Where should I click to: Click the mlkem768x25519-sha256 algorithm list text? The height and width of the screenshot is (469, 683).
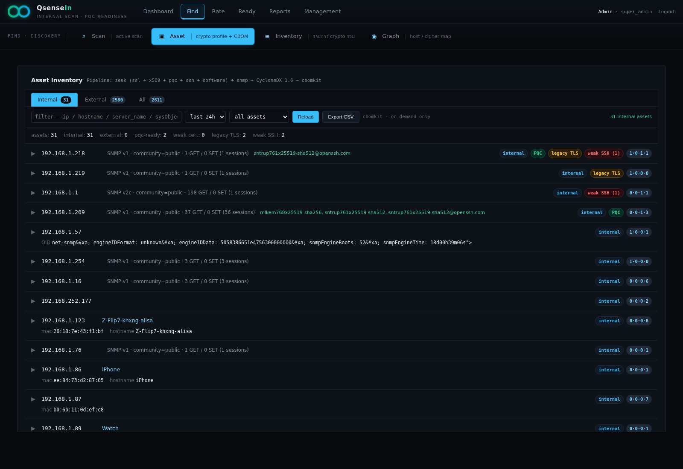(x=372, y=212)
